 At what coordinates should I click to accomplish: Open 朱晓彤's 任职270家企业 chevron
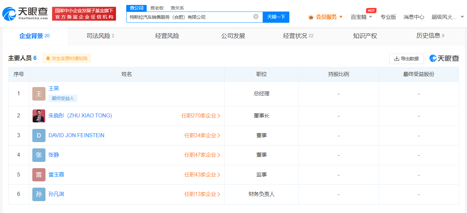(219, 116)
